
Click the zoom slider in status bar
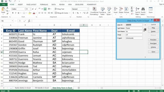click(x=149, y=91)
